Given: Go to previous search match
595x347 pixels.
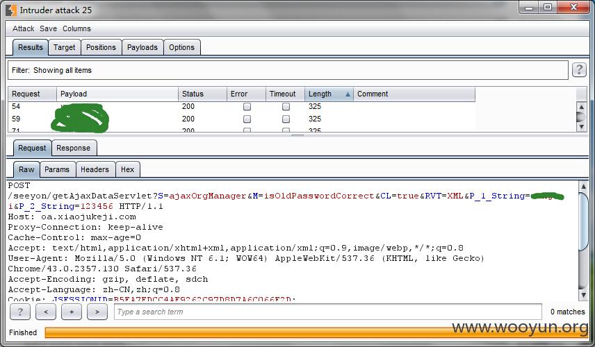Looking at the screenshot, I should [x=46, y=312].
